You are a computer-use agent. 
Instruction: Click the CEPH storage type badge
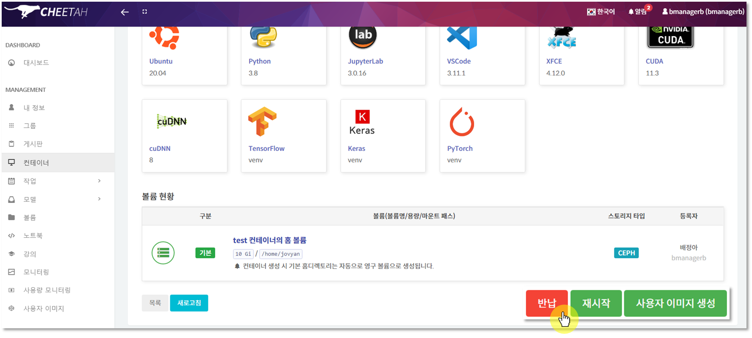pyautogui.click(x=626, y=253)
